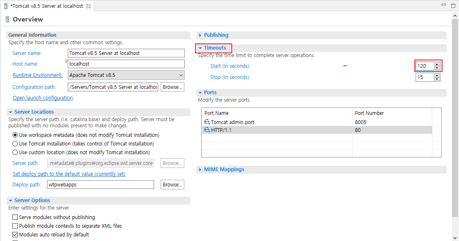Viewport: 459px width, 241px height.
Task: Click the Tomcat admin port row icon
Action: tap(207, 122)
